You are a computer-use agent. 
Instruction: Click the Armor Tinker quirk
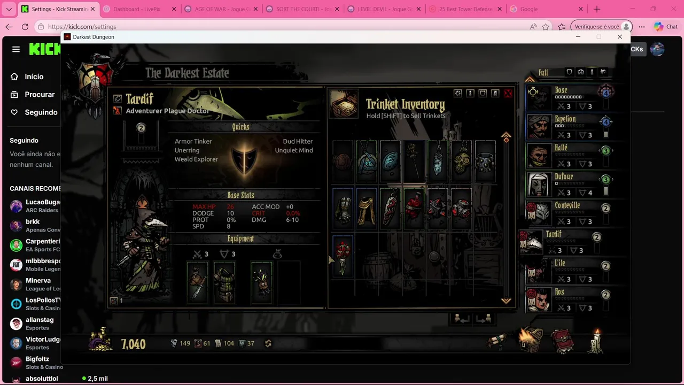coord(193,141)
